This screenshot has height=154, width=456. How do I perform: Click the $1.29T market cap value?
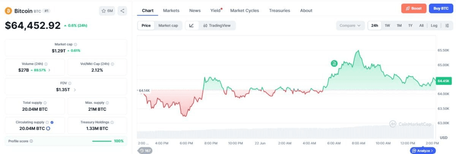59,51
